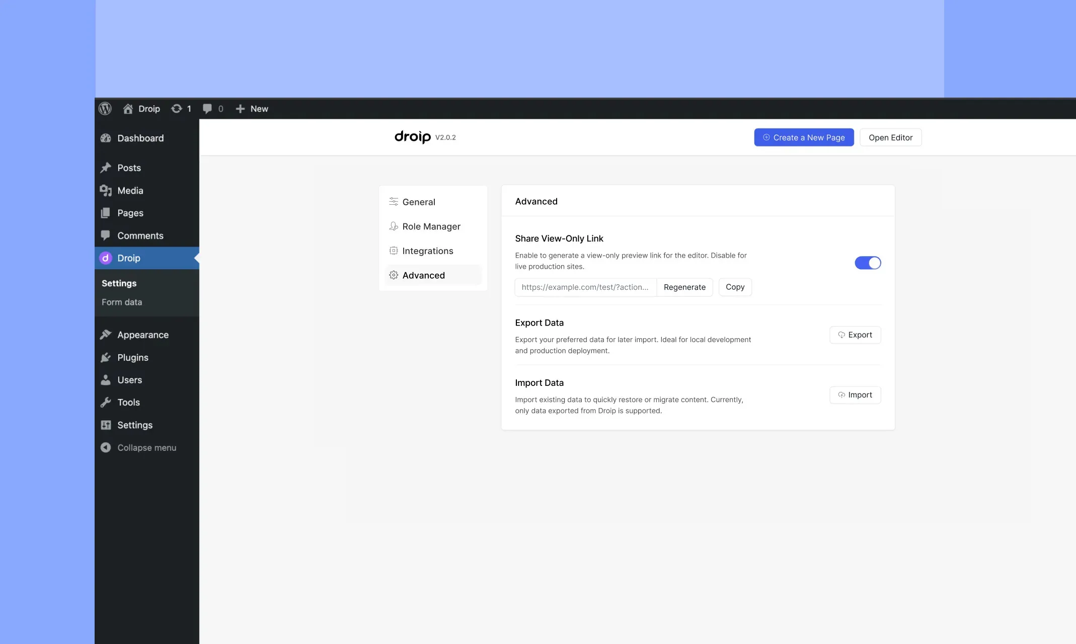Copy the view-only link

click(x=735, y=287)
